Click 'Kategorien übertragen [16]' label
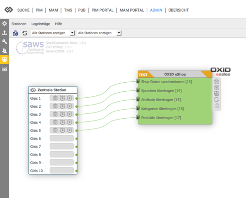The width and height of the screenshot is (246, 198). (163, 109)
